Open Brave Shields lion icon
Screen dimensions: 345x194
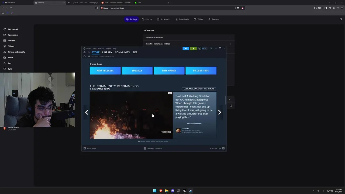coord(238,8)
